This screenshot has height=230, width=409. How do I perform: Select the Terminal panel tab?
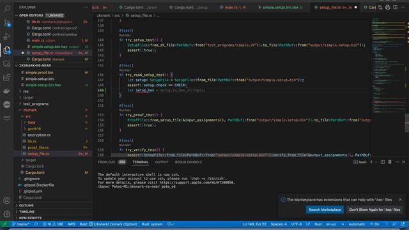coord(141,162)
